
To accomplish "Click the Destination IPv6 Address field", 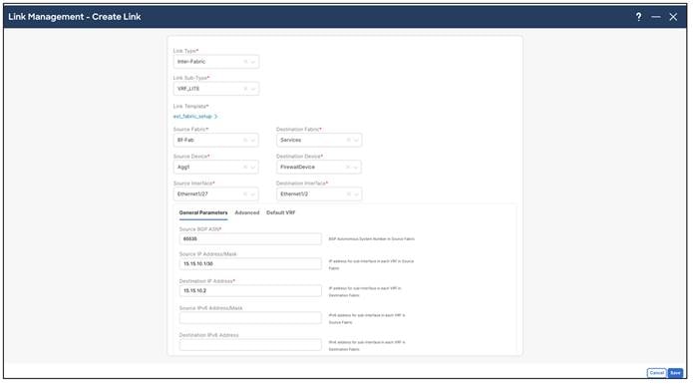I will 250,345.
